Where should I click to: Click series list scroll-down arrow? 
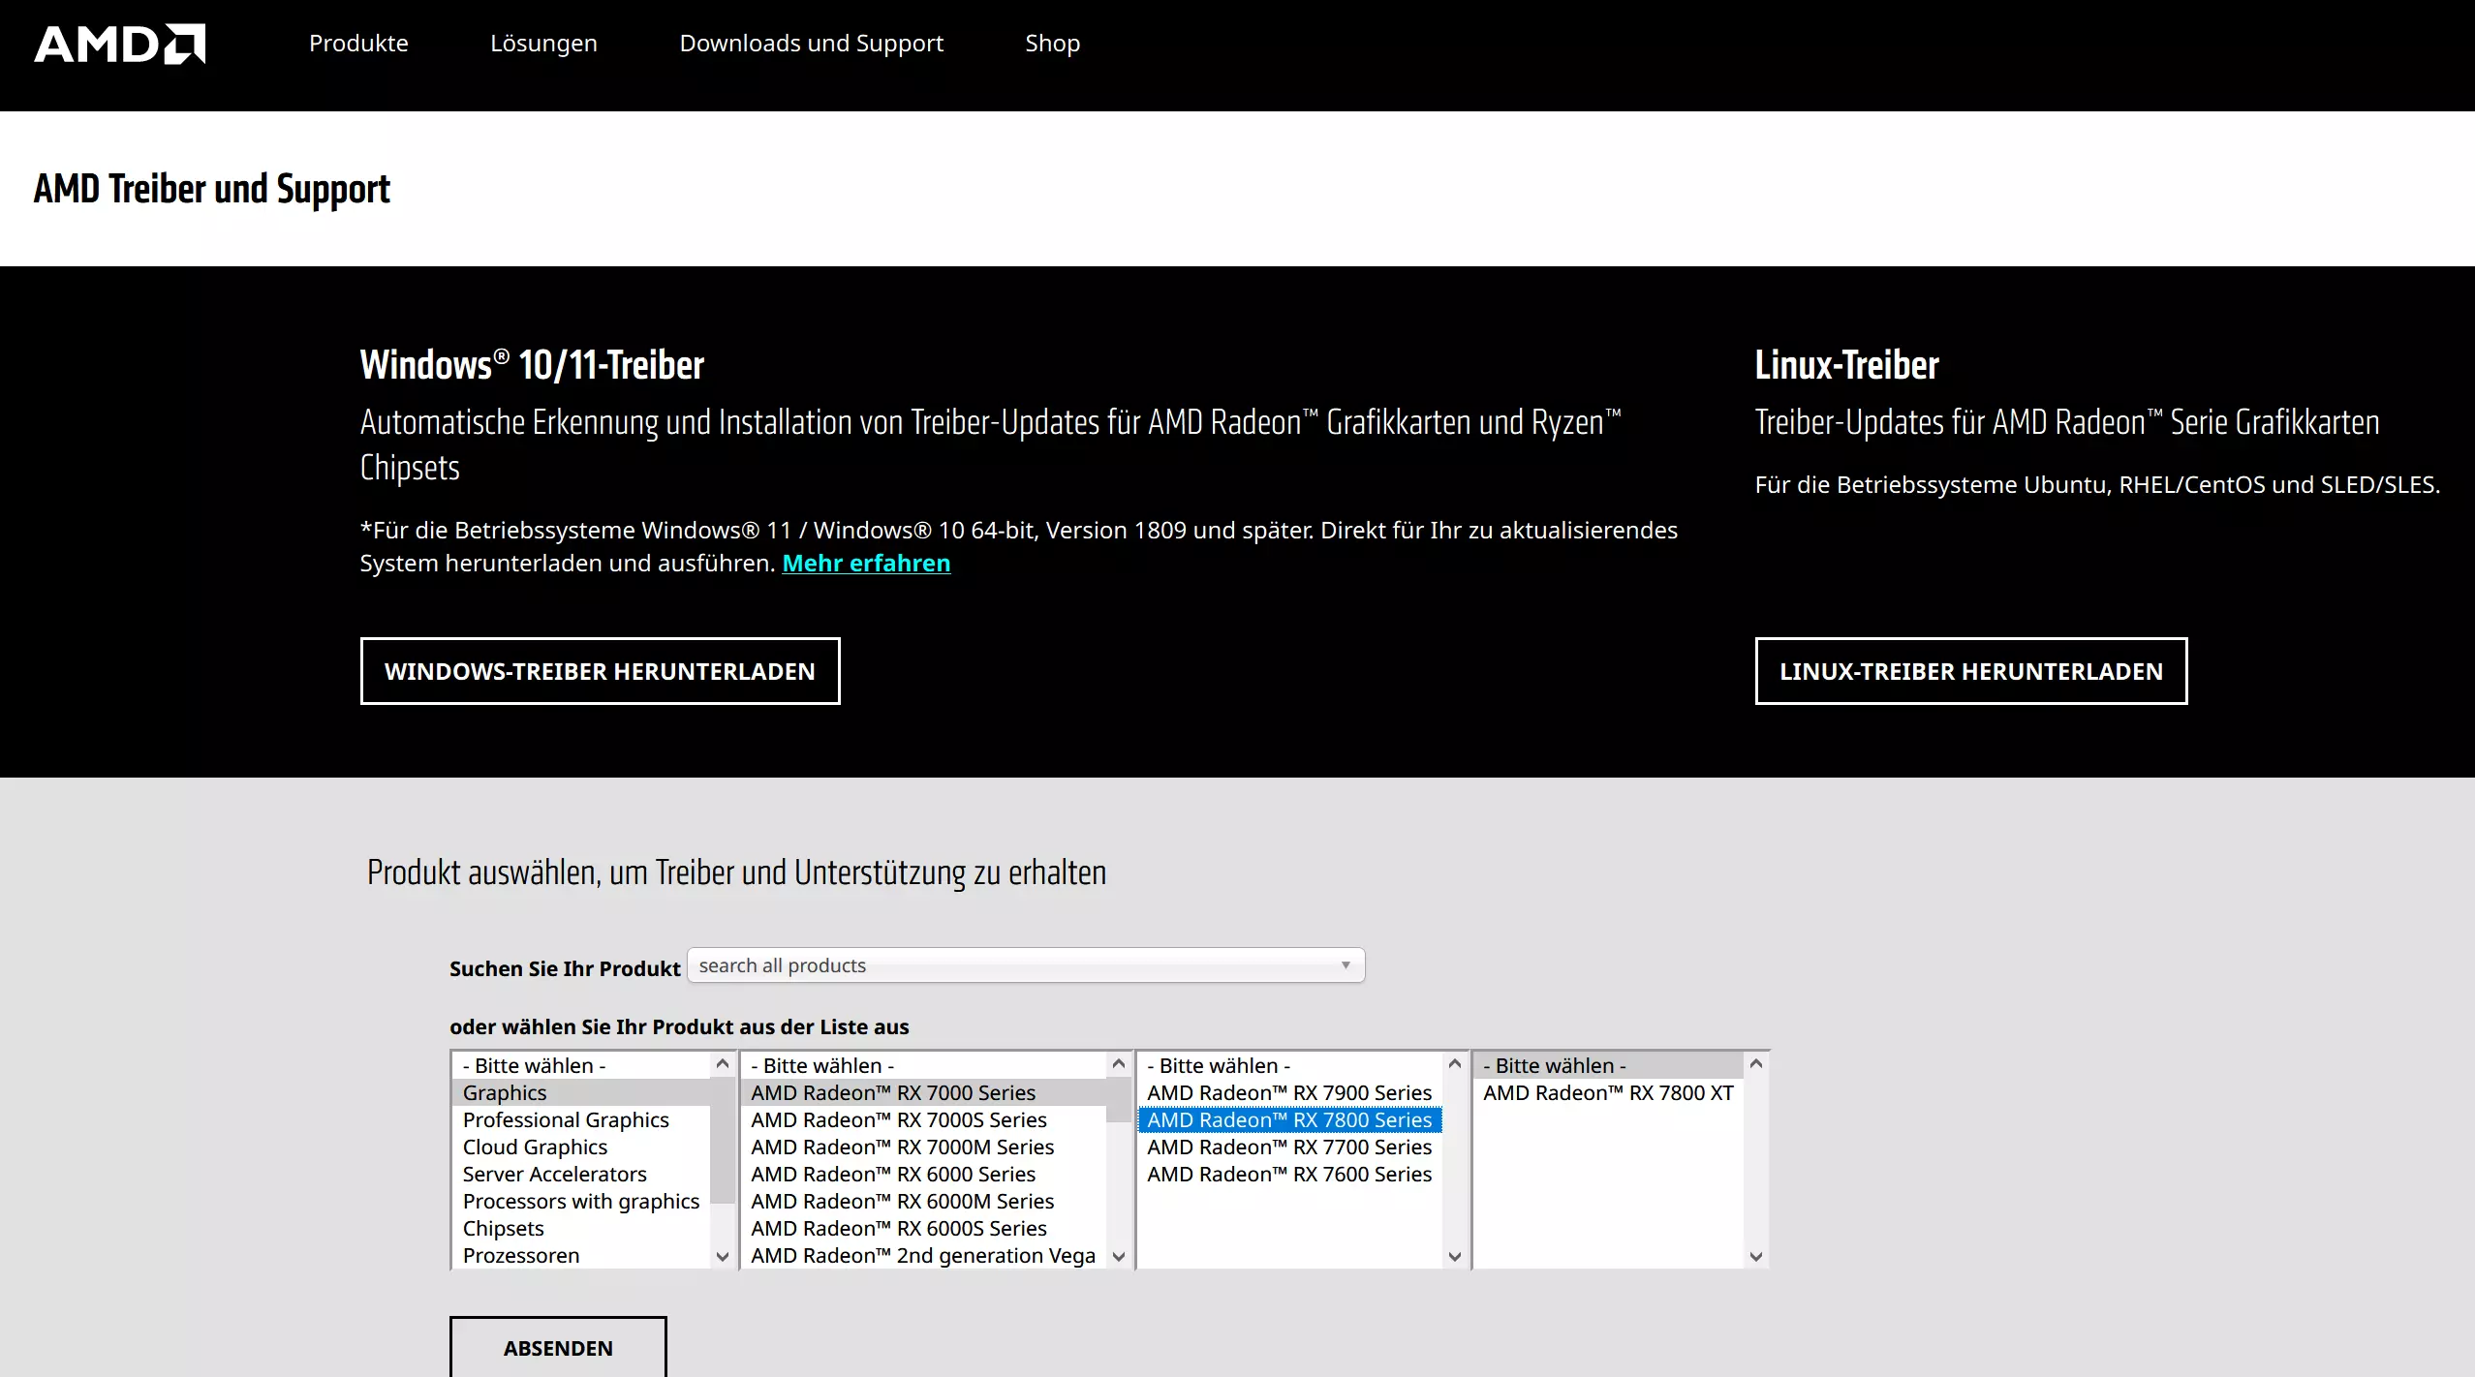pyautogui.click(x=1119, y=1256)
